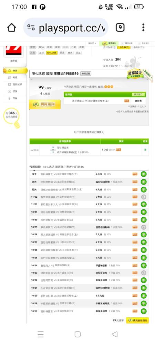Tap the Android back navigation button
This screenshot has height=345, width=155.
click(x=115, y=334)
